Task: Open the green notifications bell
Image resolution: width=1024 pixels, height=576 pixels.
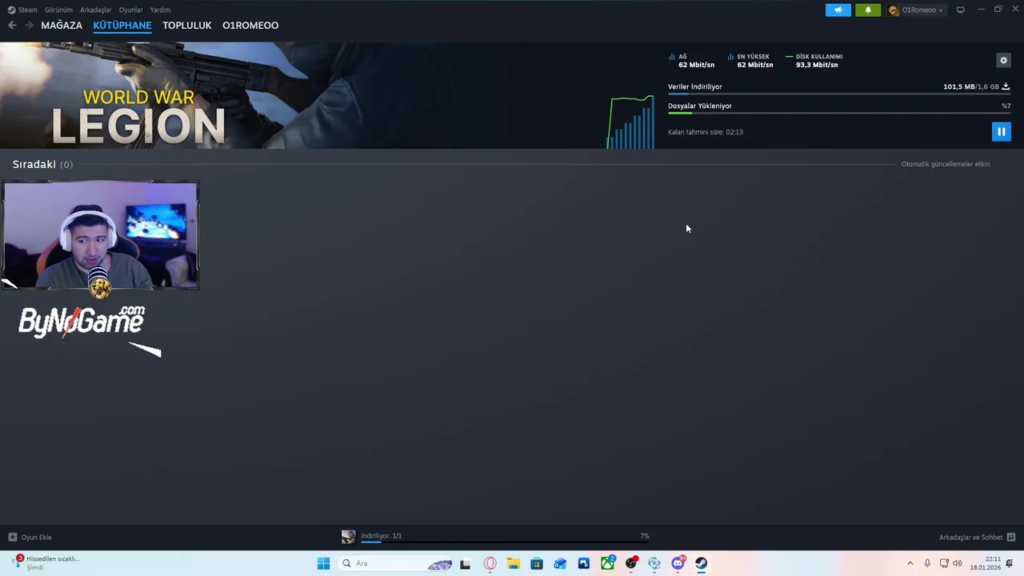Action: [x=868, y=10]
